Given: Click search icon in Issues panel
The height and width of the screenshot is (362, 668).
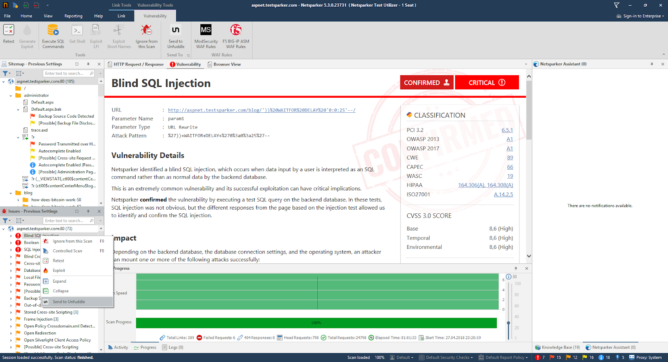Looking at the screenshot, I should (x=92, y=220).
